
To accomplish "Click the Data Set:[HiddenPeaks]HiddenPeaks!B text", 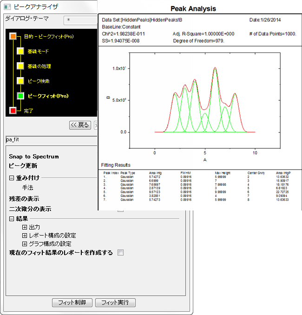I will (x=142, y=20).
